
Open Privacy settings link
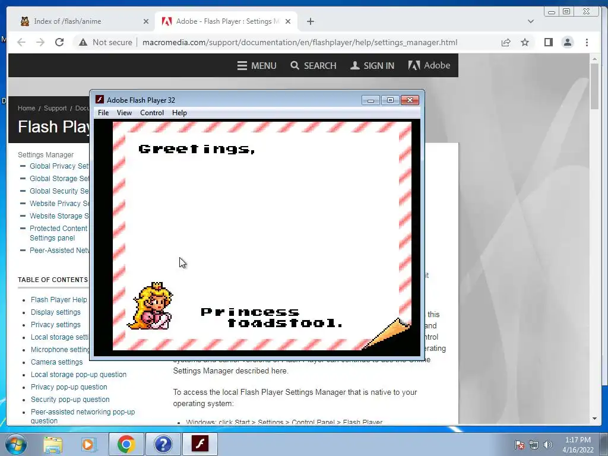click(x=56, y=325)
